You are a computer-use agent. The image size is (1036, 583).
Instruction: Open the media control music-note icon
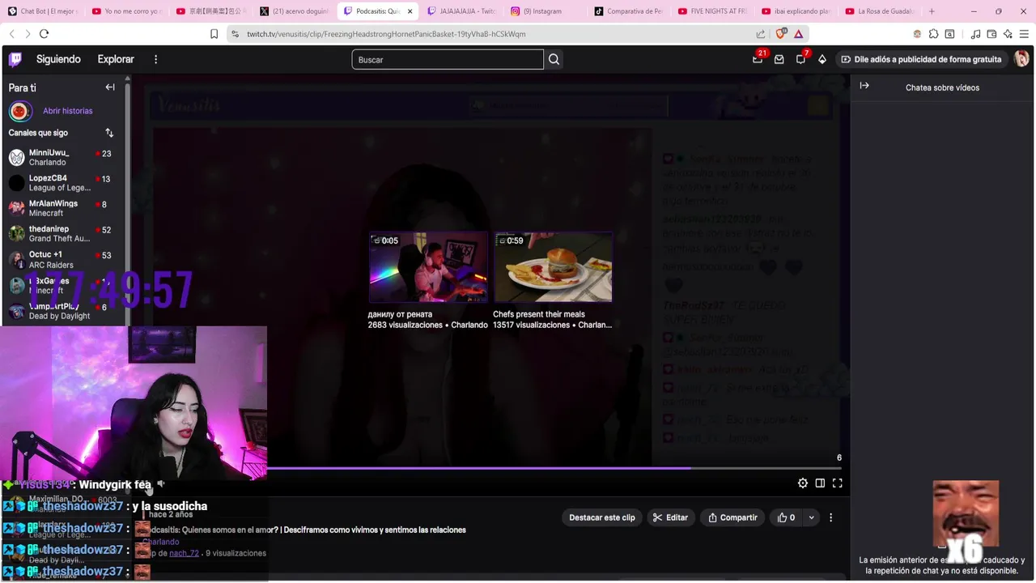point(975,34)
